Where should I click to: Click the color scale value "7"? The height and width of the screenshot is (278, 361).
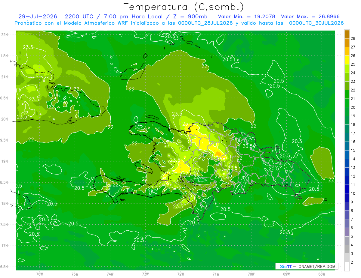coord(352,219)
